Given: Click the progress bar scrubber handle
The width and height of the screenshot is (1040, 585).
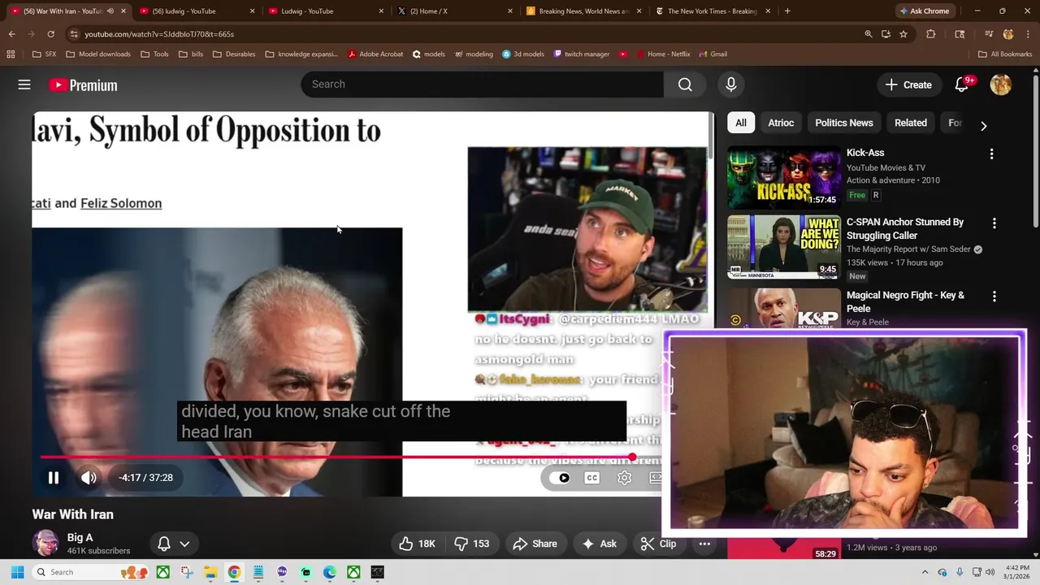Looking at the screenshot, I should point(632,457).
